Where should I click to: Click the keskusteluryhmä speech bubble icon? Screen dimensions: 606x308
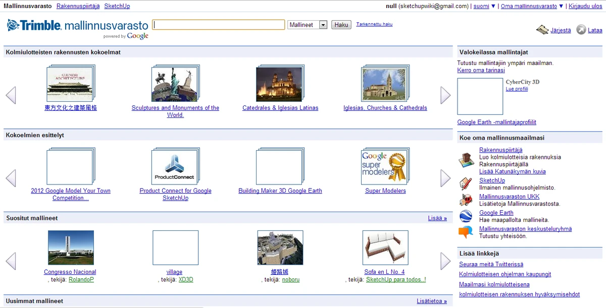466,231
